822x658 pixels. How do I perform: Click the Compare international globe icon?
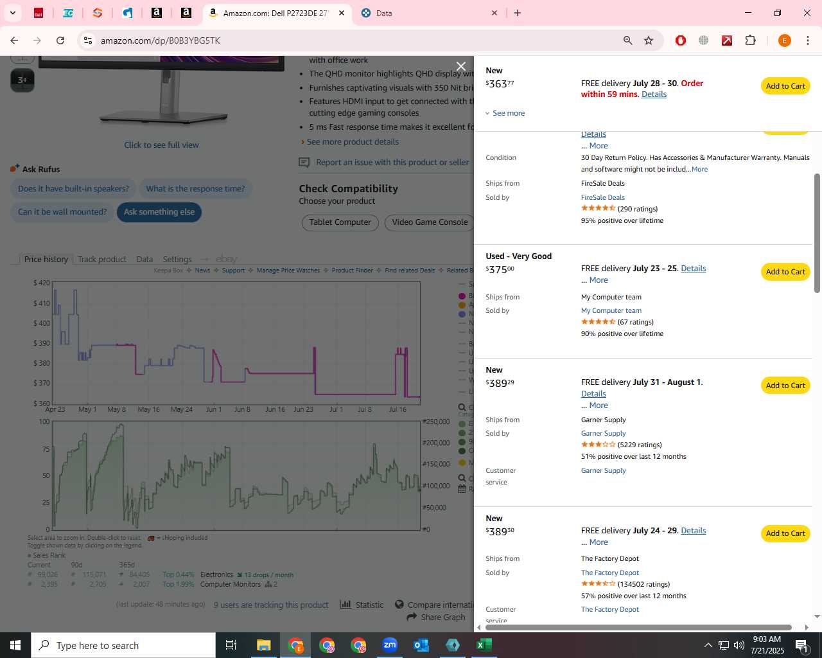[399, 605]
